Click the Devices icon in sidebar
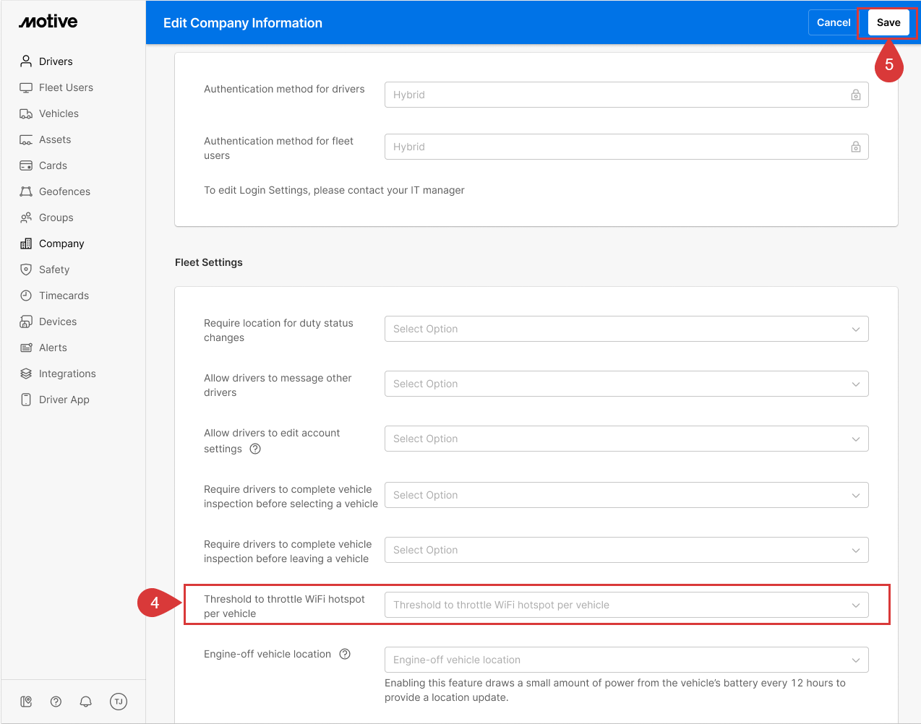921x724 pixels. coord(26,322)
